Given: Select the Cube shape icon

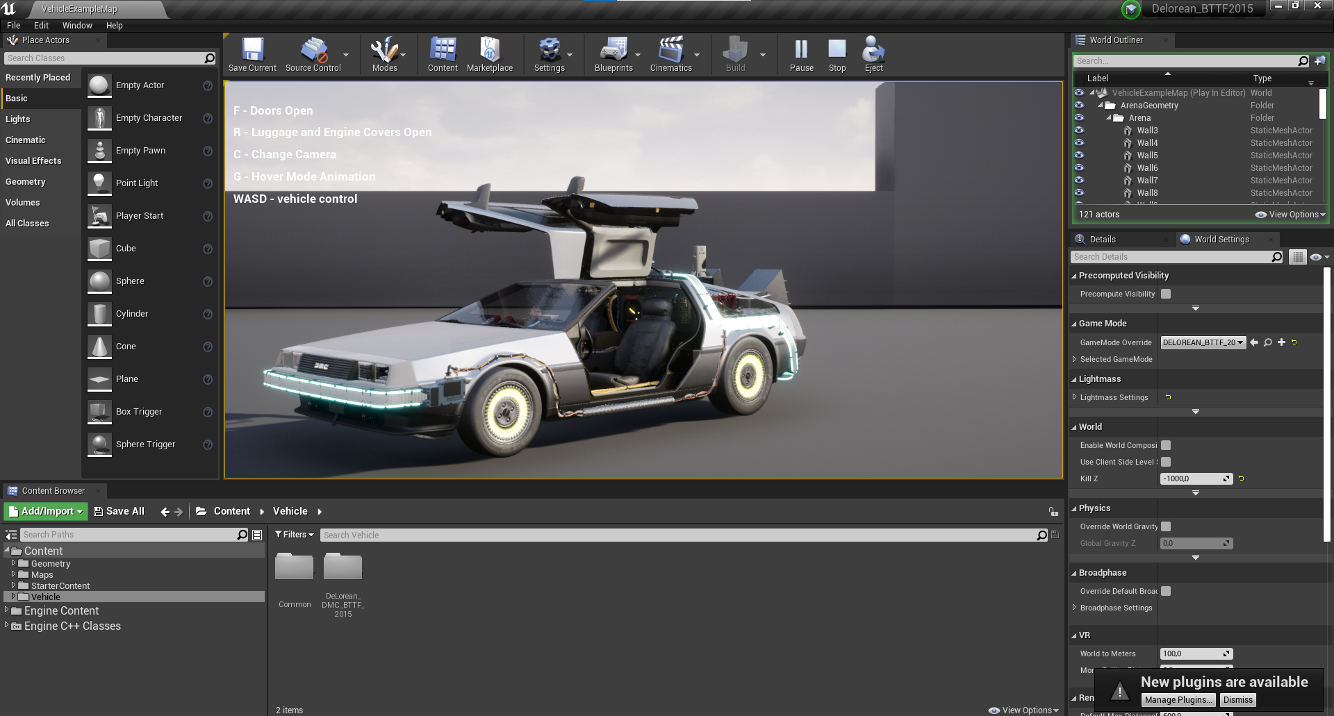Looking at the screenshot, I should (99, 249).
